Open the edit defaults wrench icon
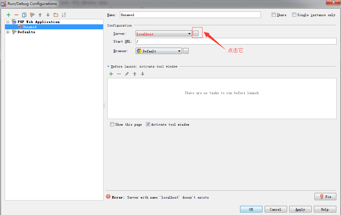The image size is (341, 215). pyautogui.click(x=32, y=15)
